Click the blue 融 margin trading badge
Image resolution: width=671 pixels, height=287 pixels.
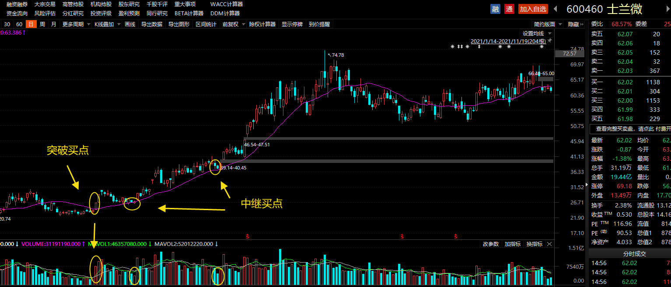[495, 9]
